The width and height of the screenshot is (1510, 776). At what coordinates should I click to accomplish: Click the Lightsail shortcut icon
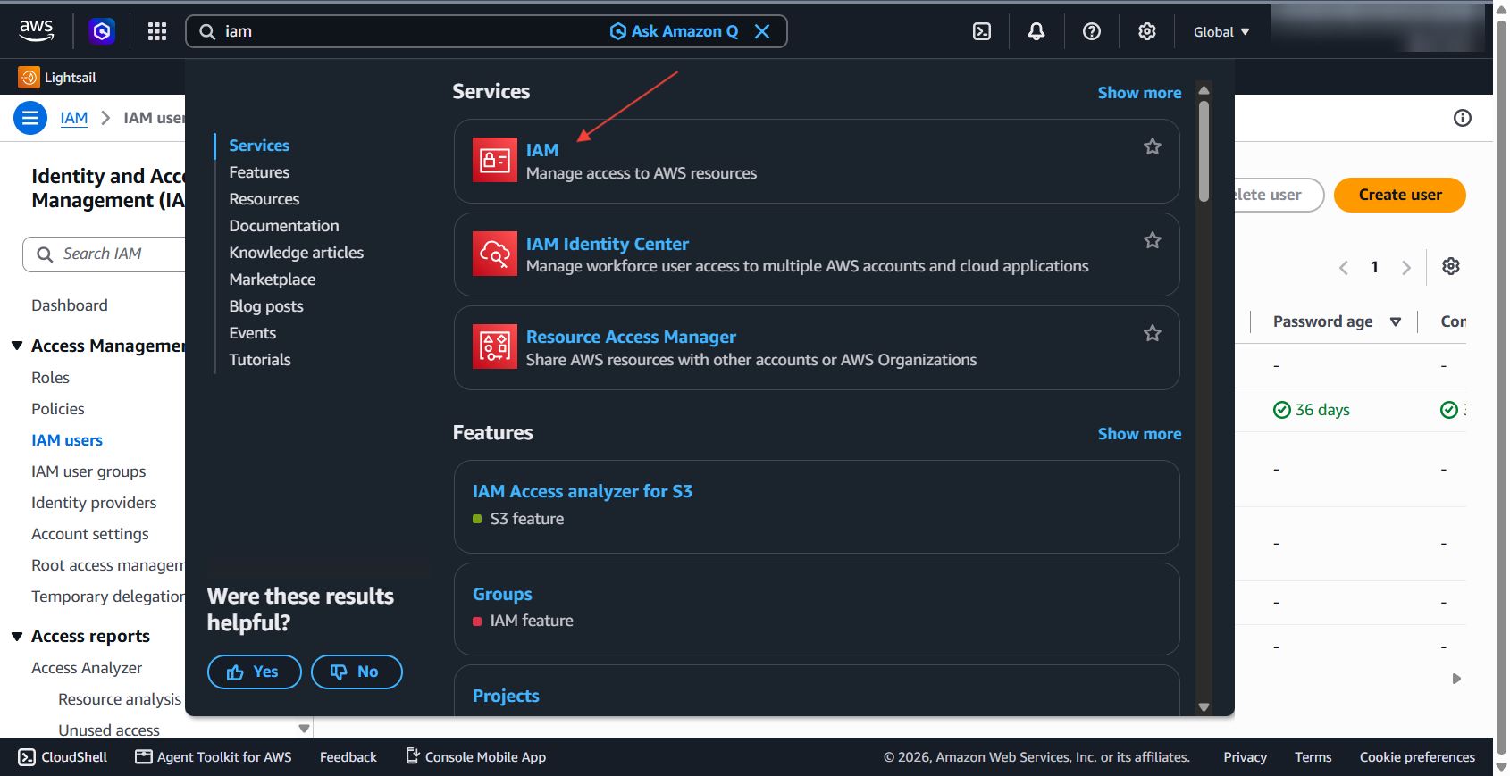click(29, 78)
